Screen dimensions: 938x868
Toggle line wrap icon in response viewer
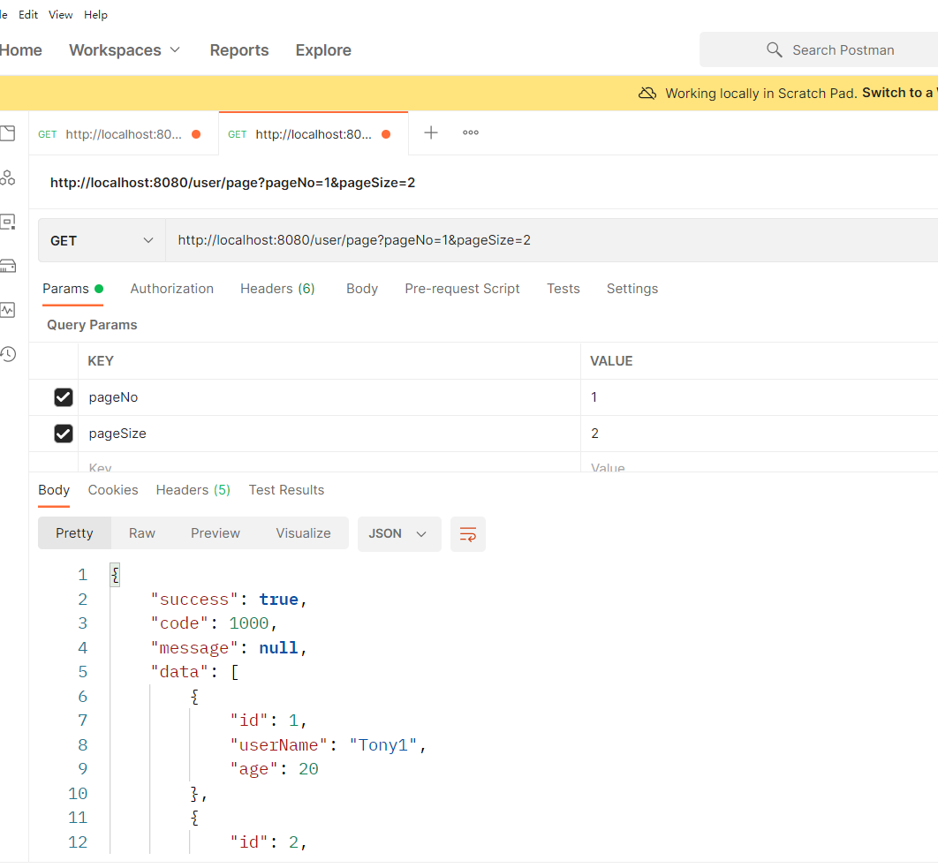coord(468,534)
